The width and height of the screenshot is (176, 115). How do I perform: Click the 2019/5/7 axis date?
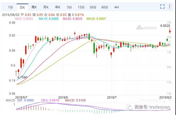coord(21,97)
